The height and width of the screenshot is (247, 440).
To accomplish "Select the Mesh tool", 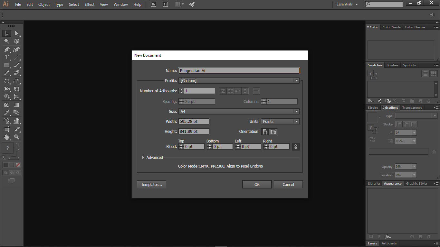I will [x=6, y=105].
